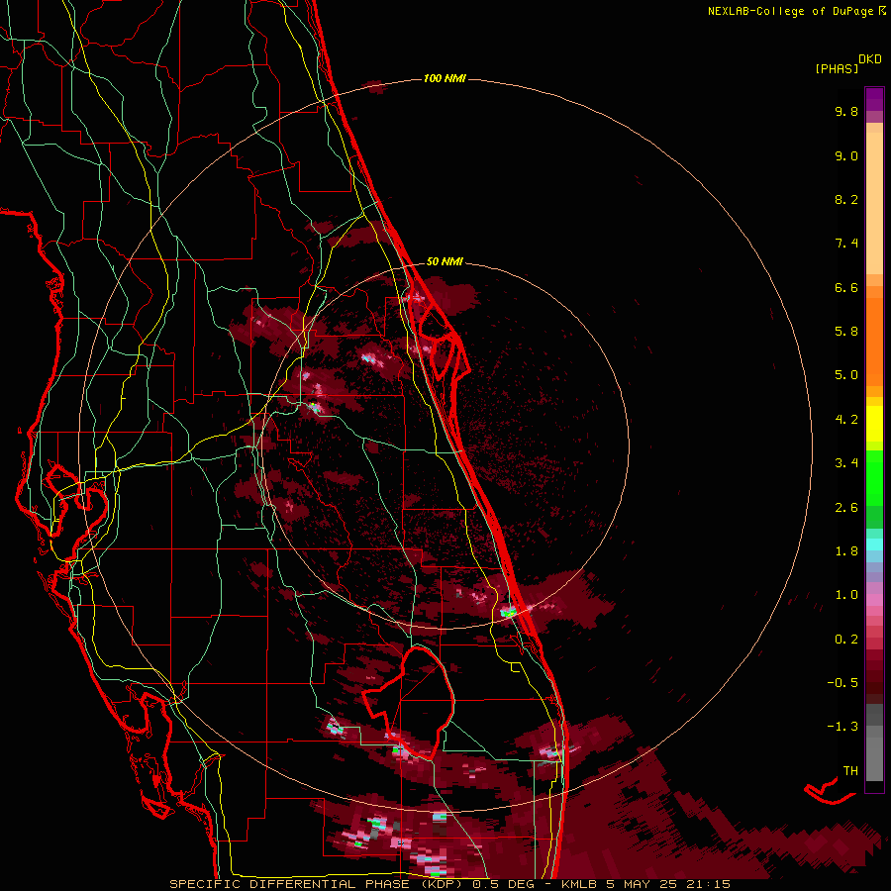Click the 5.8 value on the scale
891x891 pixels.
coord(846,332)
